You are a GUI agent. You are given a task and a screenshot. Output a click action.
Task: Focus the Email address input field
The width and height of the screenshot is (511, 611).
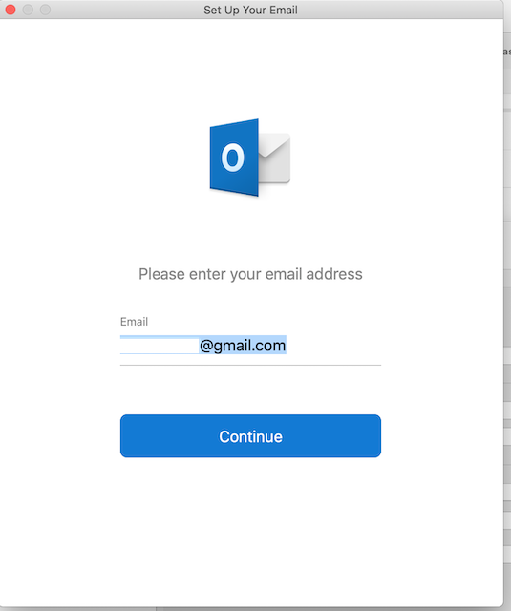250,345
